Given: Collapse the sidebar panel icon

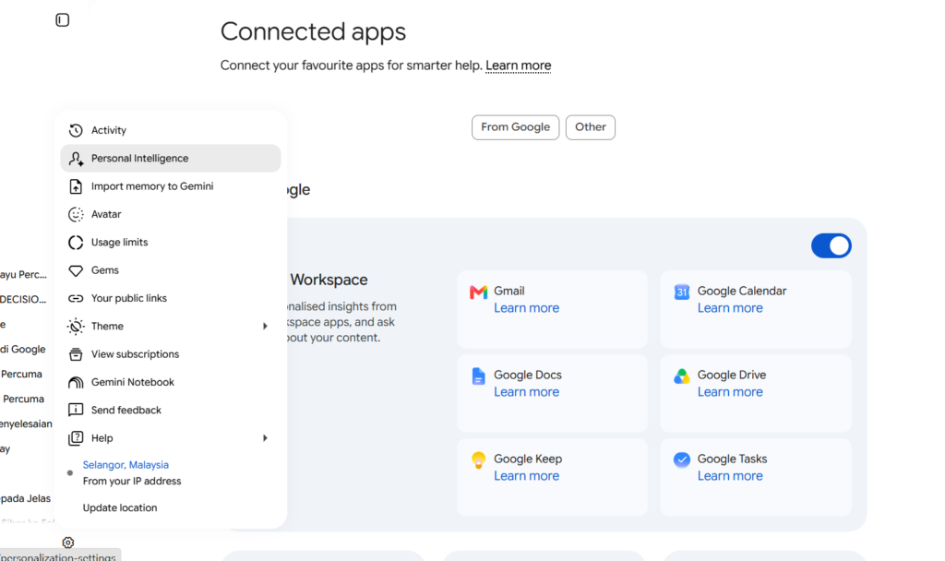Looking at the screenshot, I should [62, 20].
